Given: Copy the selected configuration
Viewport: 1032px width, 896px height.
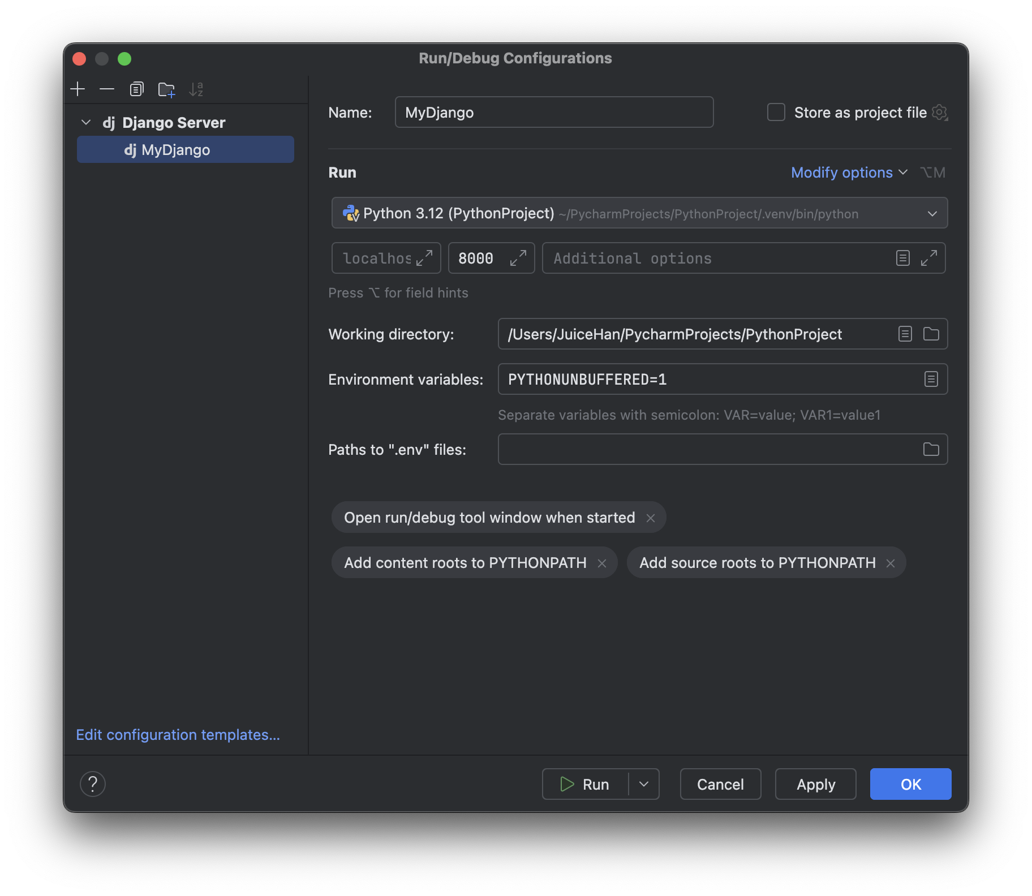Looking at the screenshot, I should 136,89.
